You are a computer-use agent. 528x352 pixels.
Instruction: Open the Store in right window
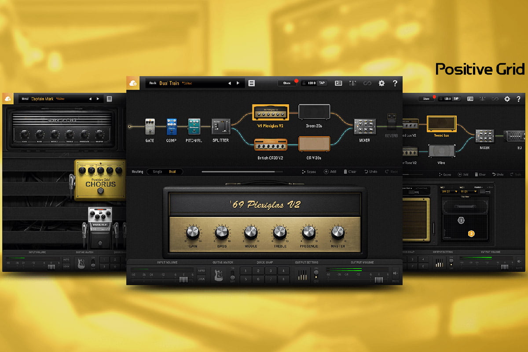pos(426,99)
